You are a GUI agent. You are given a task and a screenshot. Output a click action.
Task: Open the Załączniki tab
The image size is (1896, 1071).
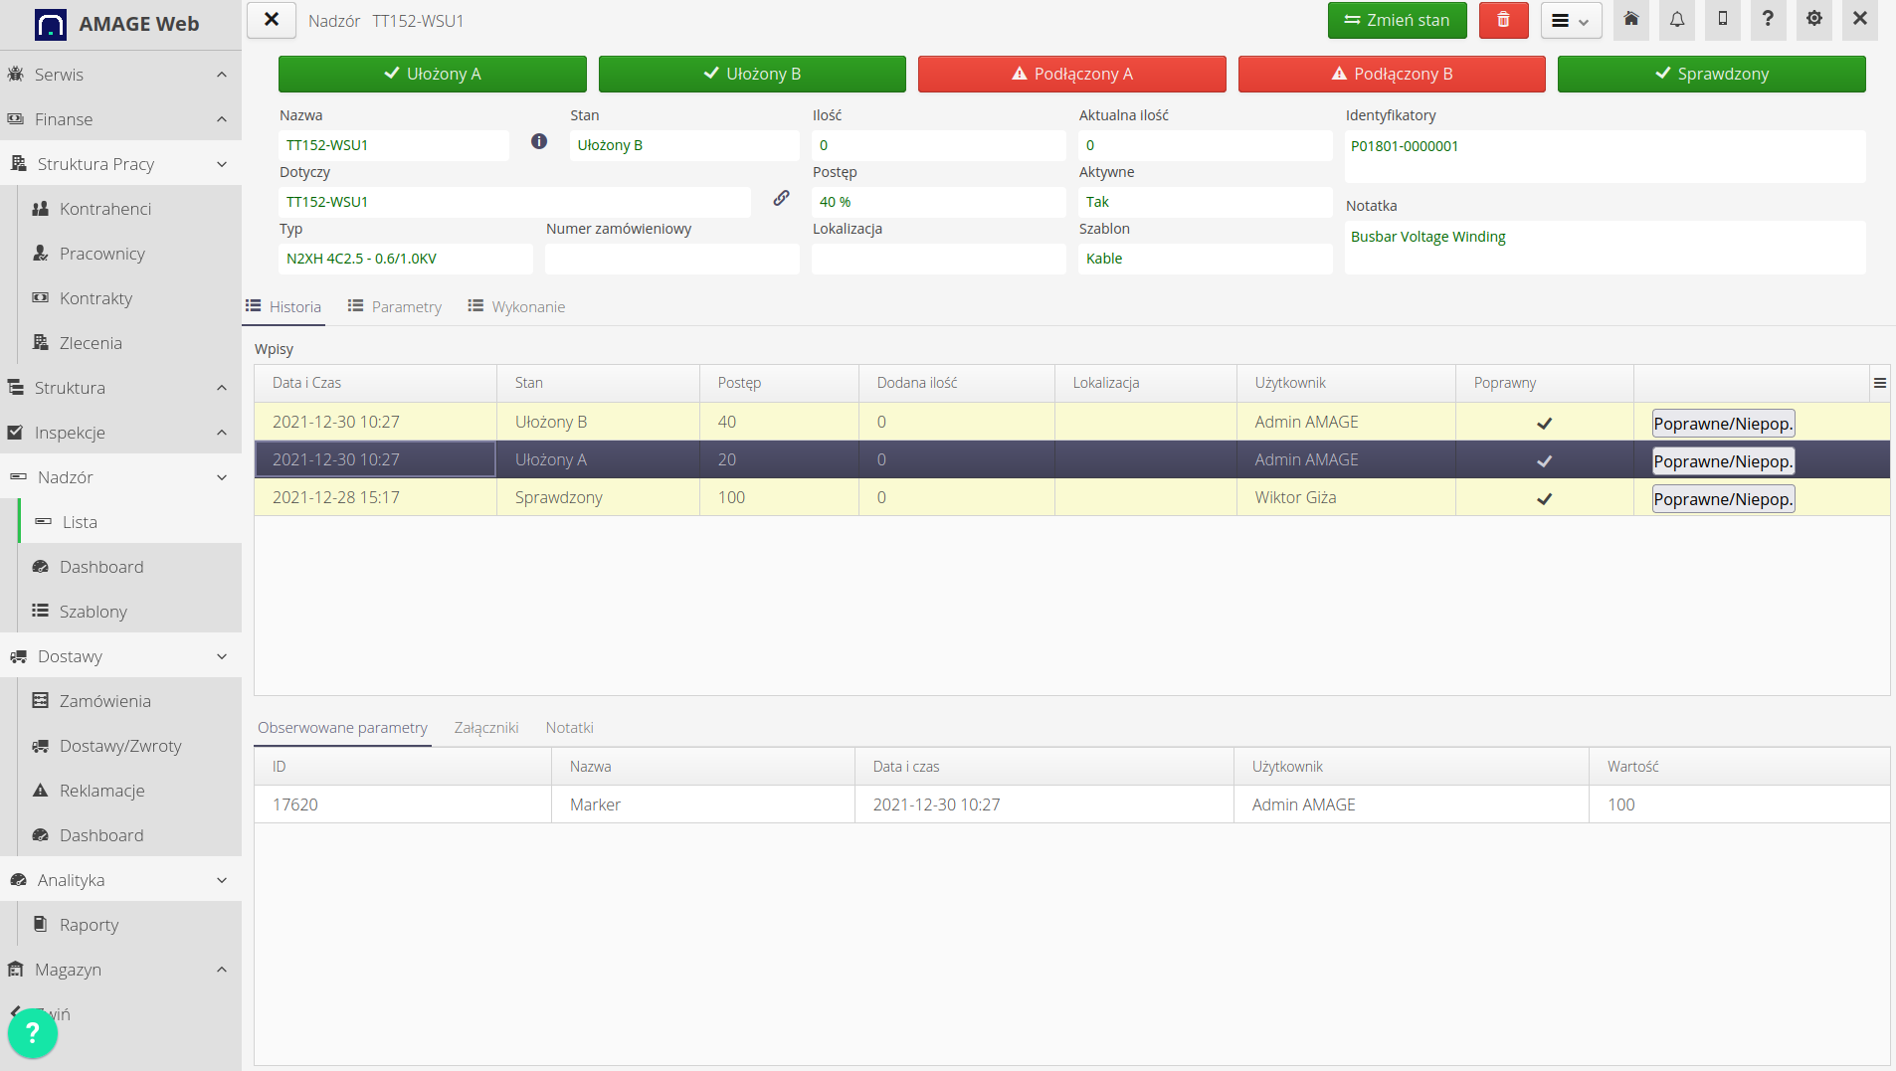(x=486, y=728)
